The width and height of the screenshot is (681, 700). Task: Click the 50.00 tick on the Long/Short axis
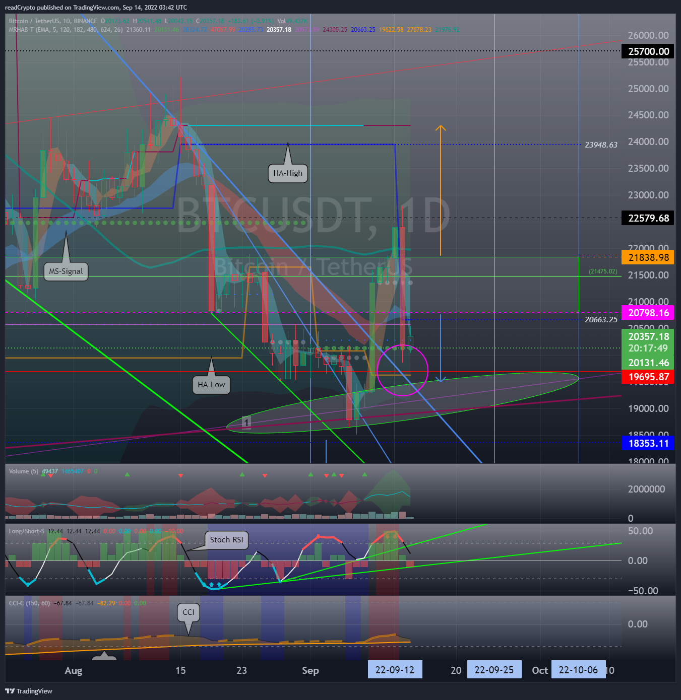(640, 531)
